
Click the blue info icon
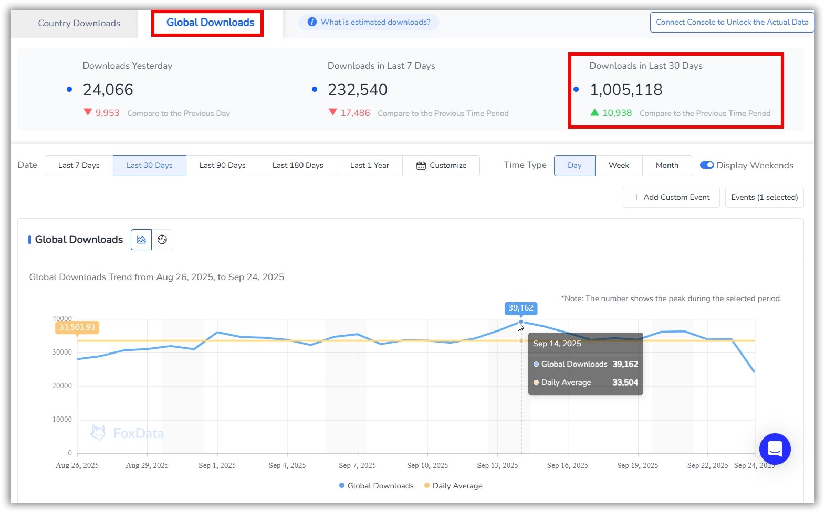coord(312,22)
